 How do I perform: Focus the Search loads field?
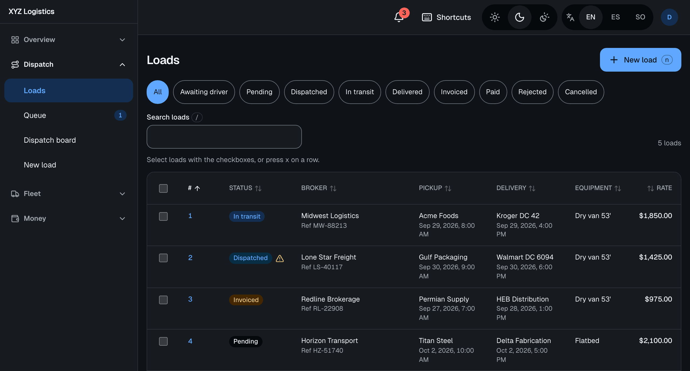pos(224,137)
